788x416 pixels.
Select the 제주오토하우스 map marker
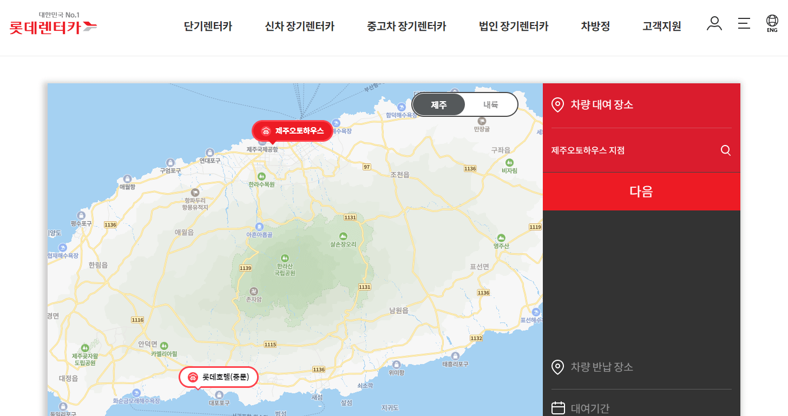click(292, 130)
